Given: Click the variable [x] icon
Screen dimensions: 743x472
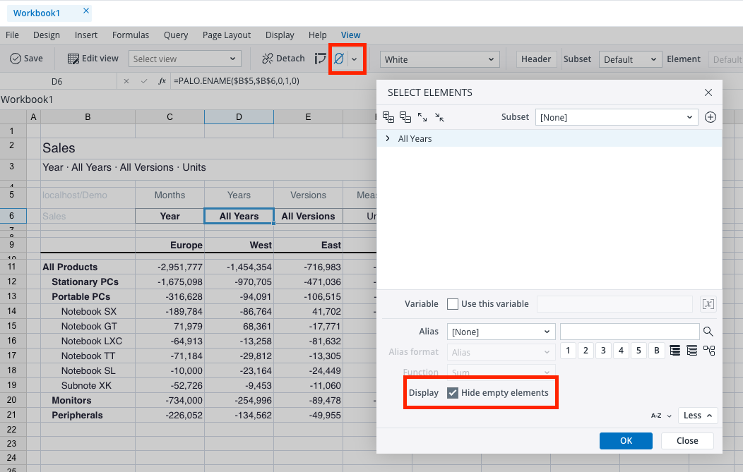Looking at the screenshot, I should click(x=708, y=304).
